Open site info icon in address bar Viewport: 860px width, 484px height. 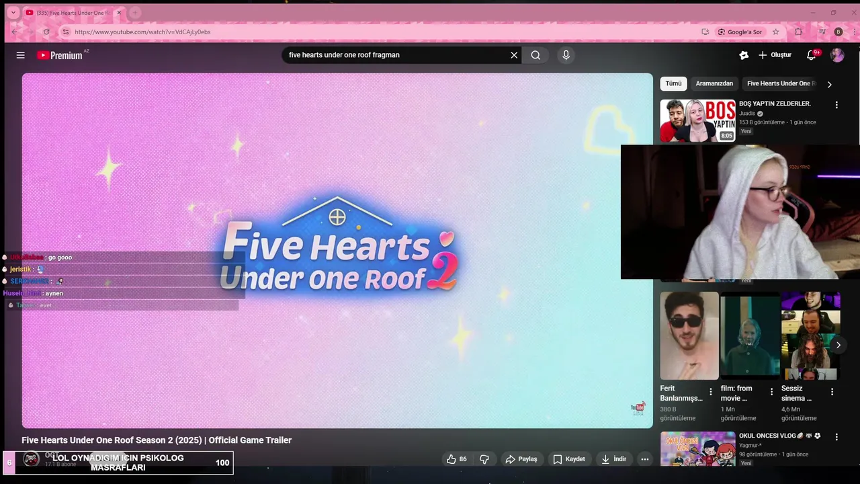tap(65, 32)
